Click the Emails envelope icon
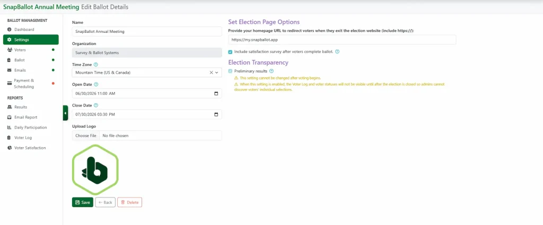This screenshot has height=225, width=543. pos(10,70)
